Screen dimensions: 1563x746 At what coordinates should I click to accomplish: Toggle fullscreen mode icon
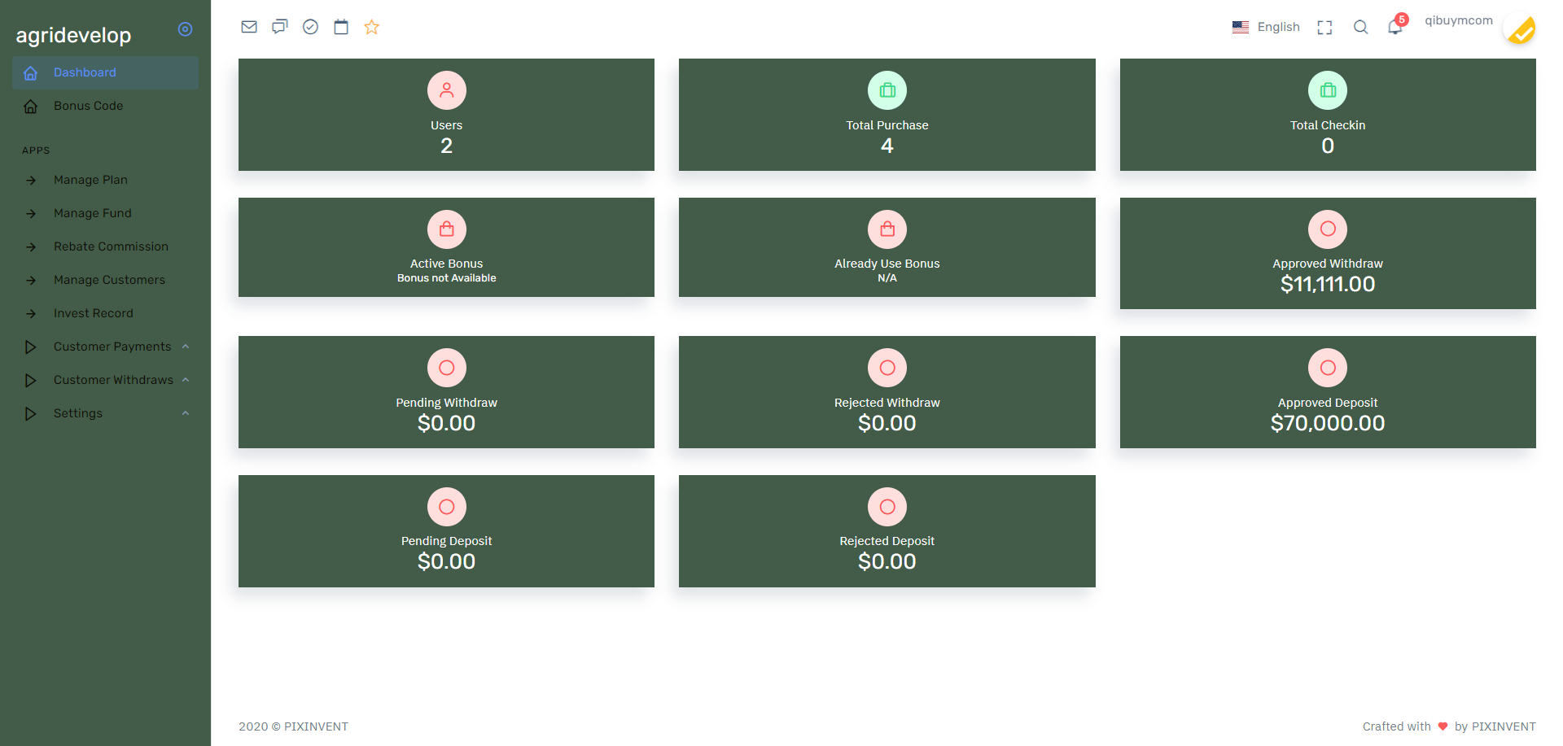1325,28
